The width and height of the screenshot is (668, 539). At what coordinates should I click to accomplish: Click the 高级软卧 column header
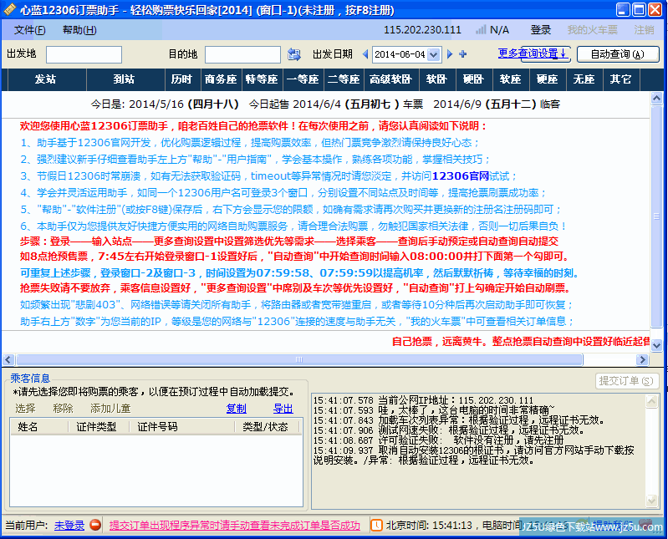390,79
